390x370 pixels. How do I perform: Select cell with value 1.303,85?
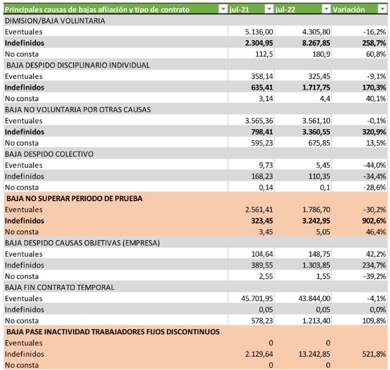point(303,265)
